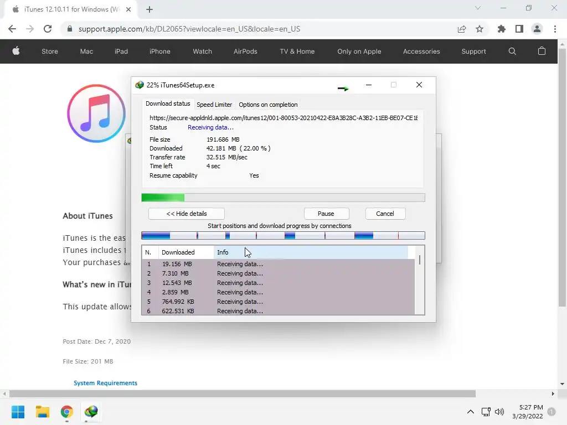Click Internet Download Manager taskbar icon
The width and height of the screenshot is (567, 425).
[x=91, y=412]
